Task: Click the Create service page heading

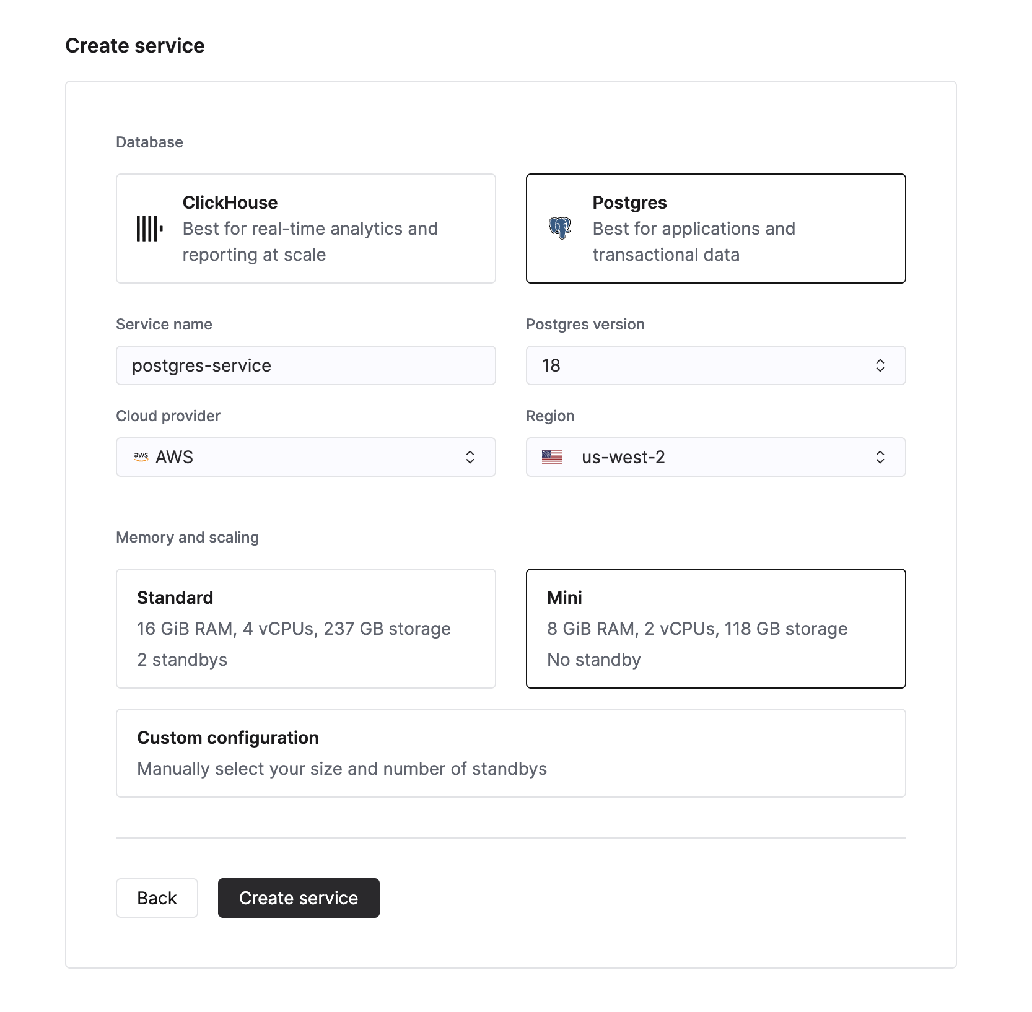Action: [x=135, y=45]
